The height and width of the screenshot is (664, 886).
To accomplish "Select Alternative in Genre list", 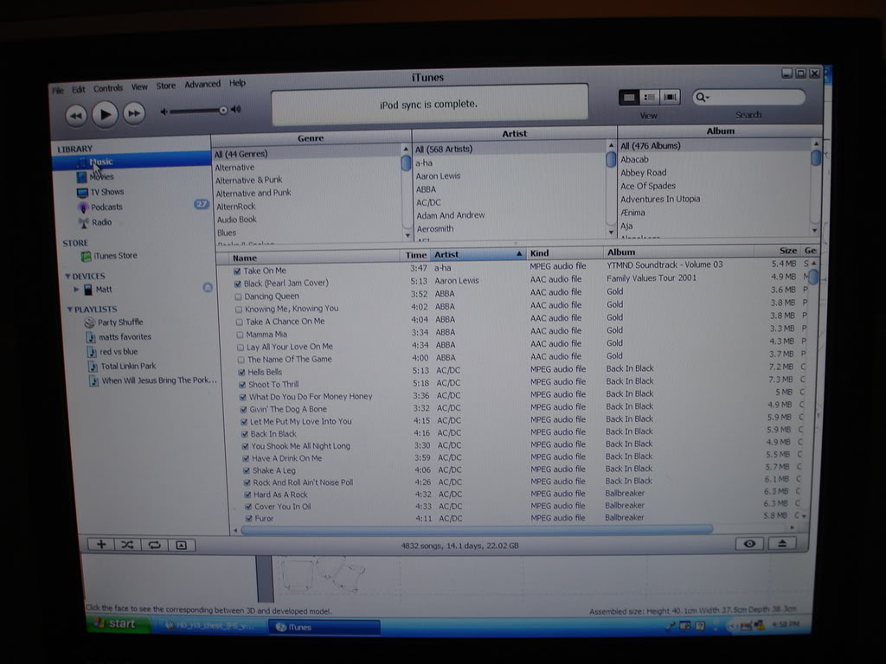I will tap(234, 168).
